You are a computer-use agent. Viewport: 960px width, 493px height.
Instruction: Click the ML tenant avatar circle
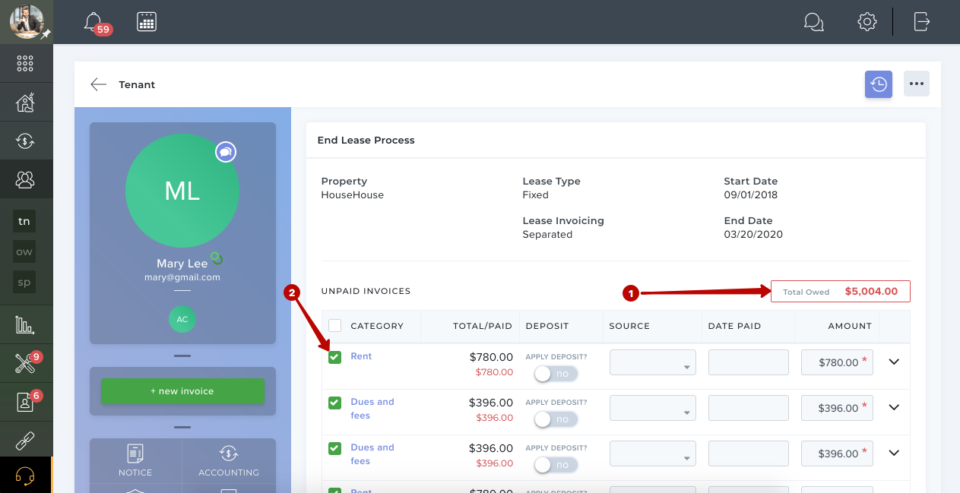[x=182, y=191]
